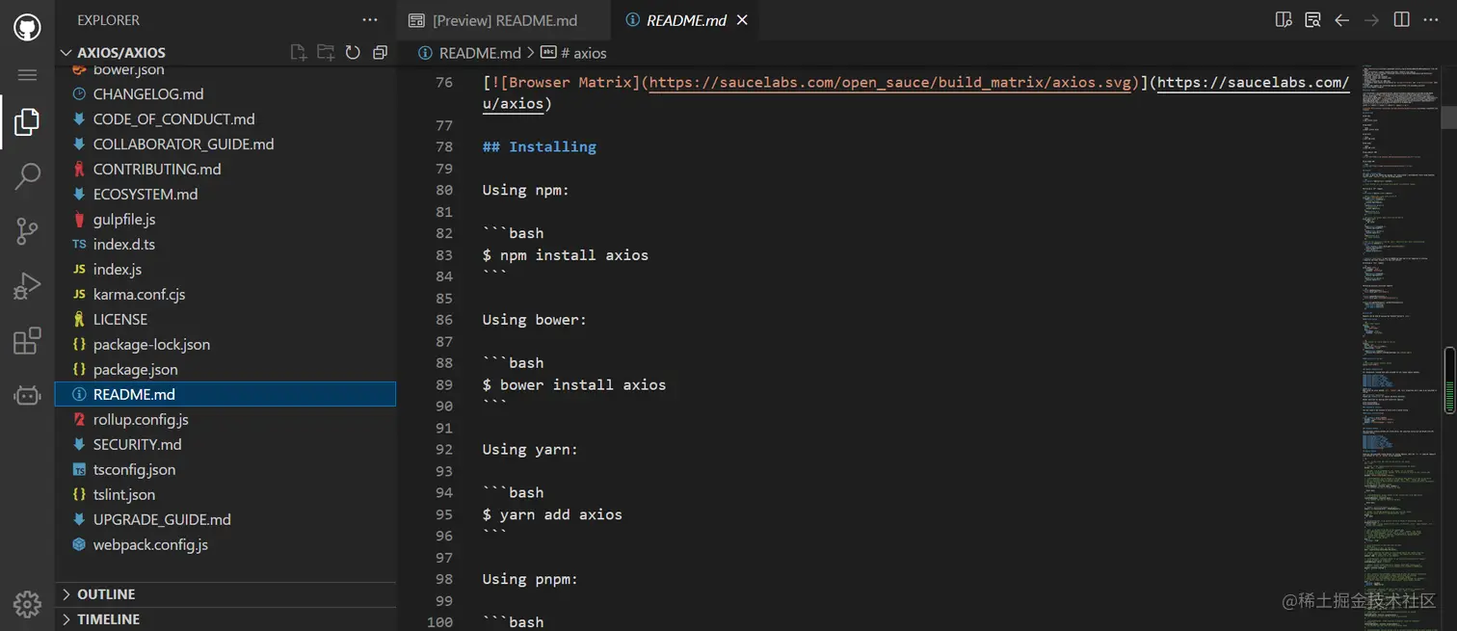Click the '$ bower install axios' line
The height and width of the screenshot is (631, 1457).
point(574,384)
